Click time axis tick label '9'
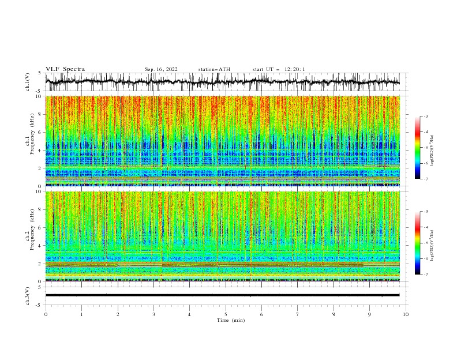Screen dimensions: 457x353 point(369,314)
